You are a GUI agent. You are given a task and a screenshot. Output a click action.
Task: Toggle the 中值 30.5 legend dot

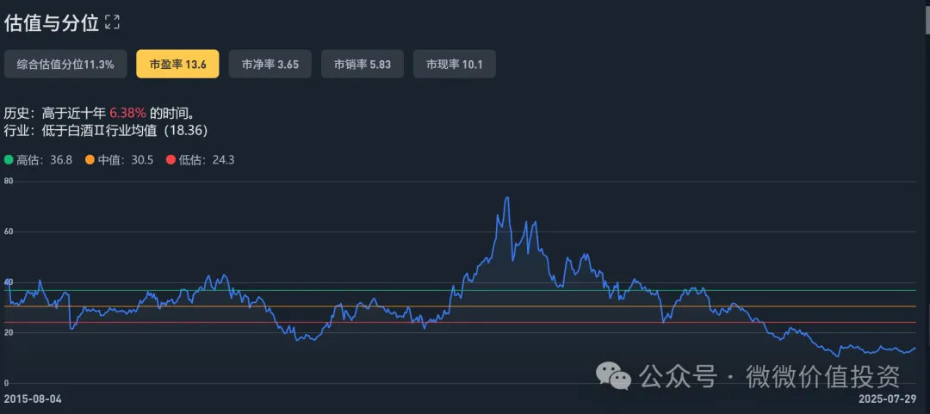90,159
